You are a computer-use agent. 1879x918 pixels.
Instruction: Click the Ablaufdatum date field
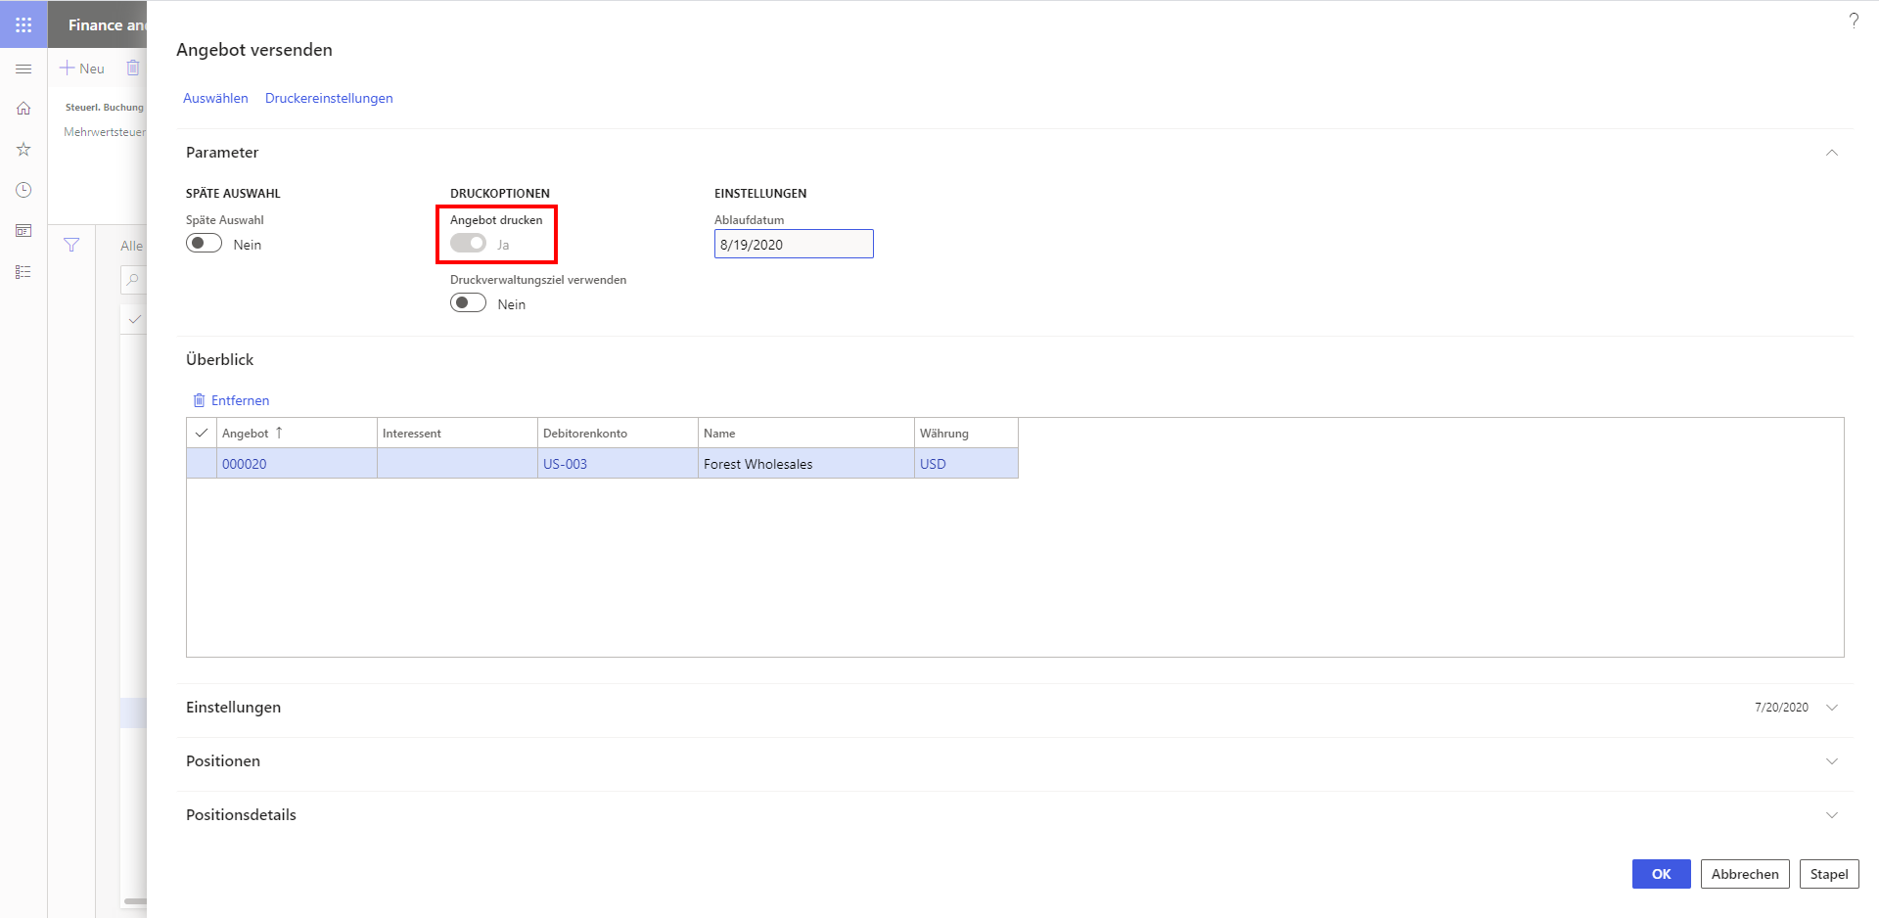point(794,244)
